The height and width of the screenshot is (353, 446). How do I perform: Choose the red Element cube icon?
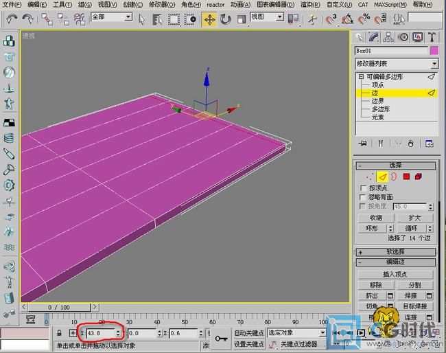tap(419, 176)
